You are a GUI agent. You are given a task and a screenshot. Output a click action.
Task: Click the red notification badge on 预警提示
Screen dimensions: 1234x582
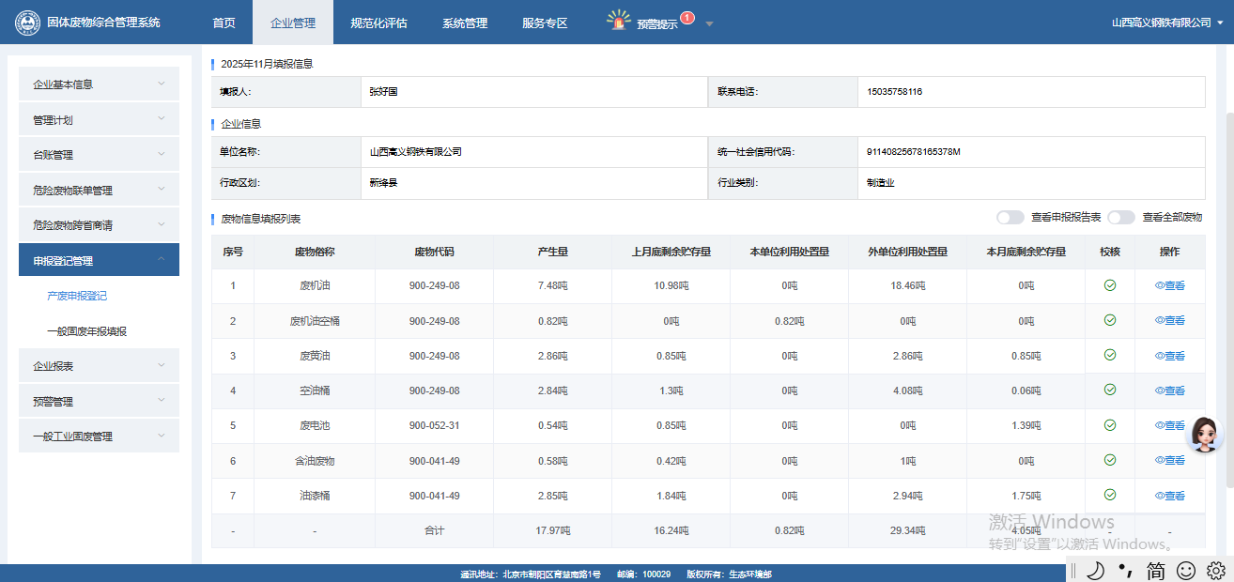686,17
